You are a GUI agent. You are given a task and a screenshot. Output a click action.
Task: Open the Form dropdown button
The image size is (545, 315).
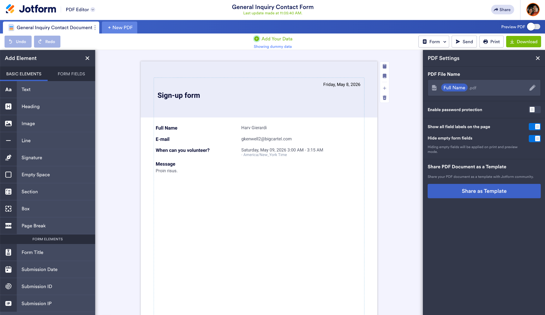tap(434, 42)
